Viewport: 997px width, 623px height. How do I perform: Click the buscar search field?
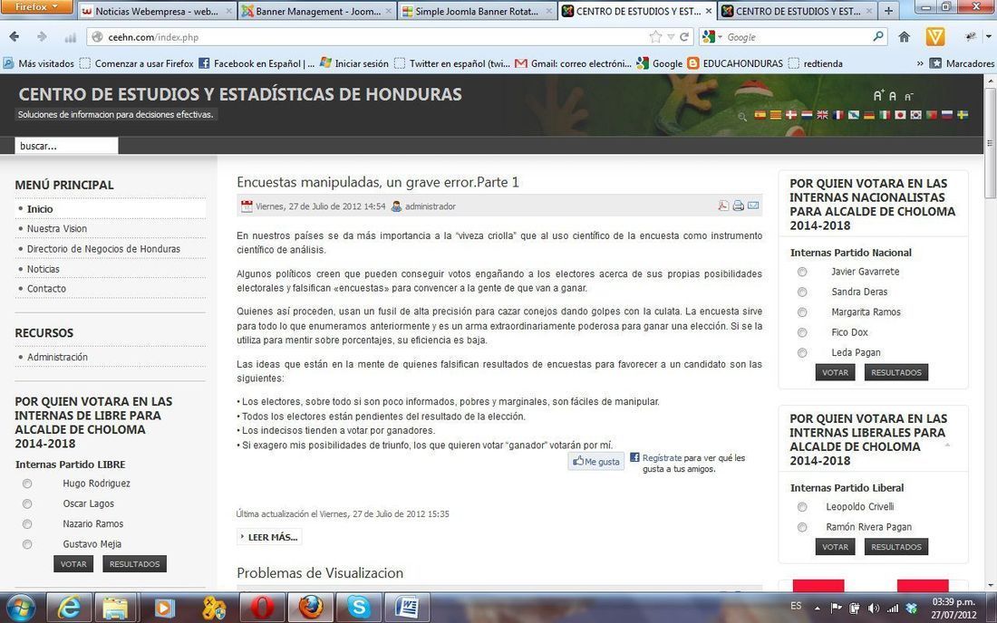point(66,146)
